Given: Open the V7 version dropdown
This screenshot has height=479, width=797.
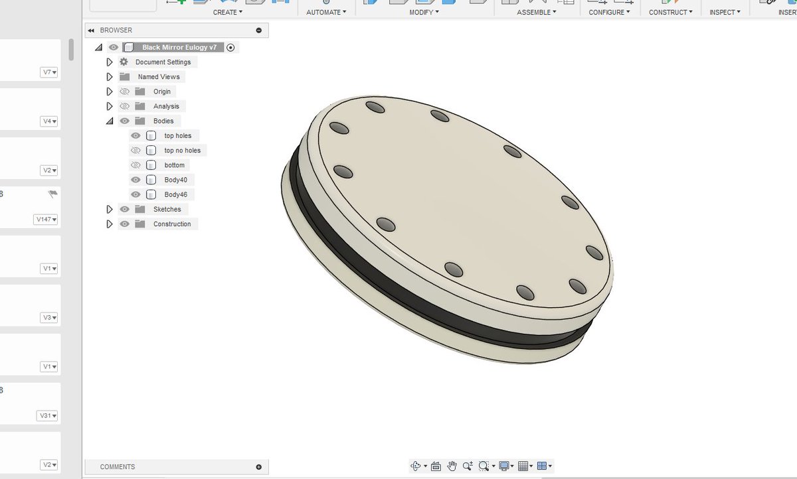Looking at the screenshot, I should (x=49, y=72).
